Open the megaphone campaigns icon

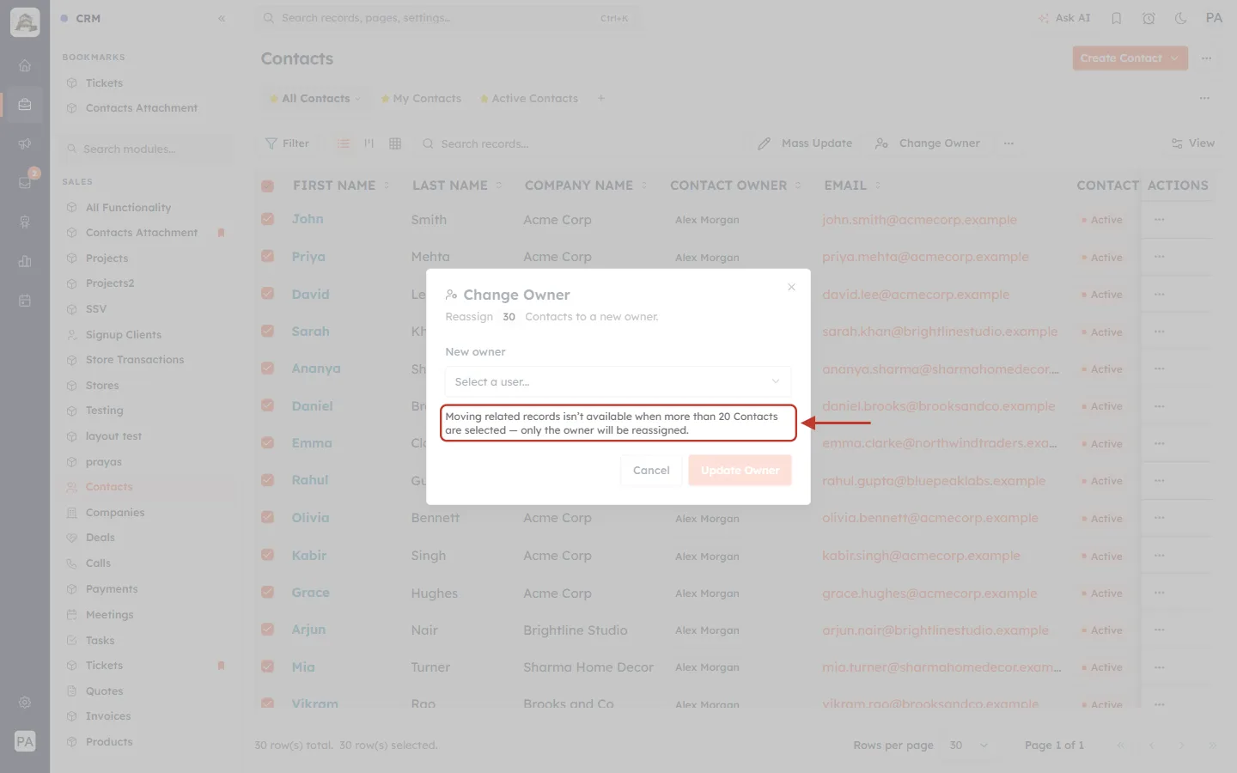tap(25, 143)
